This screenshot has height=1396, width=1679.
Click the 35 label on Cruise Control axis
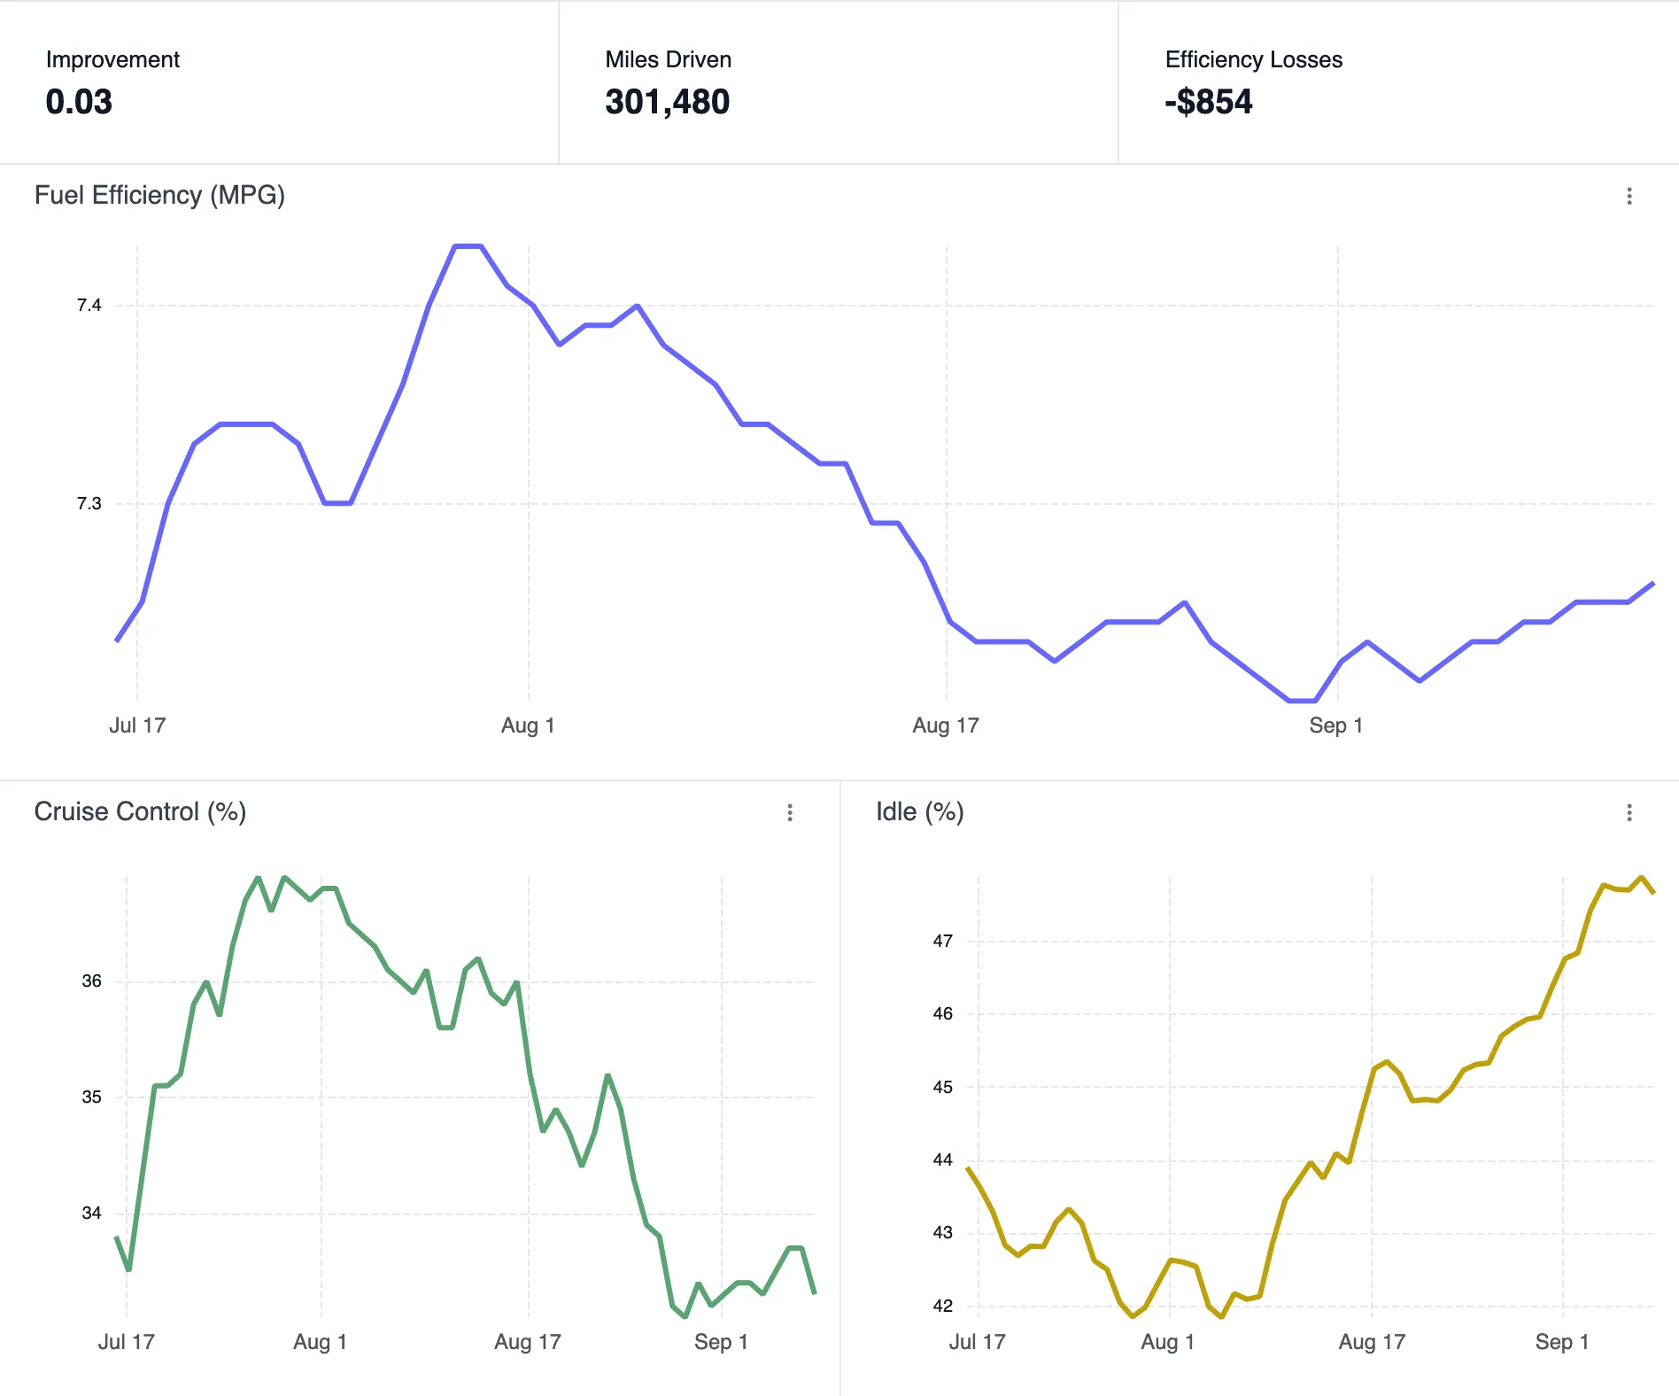(91, 1097)
